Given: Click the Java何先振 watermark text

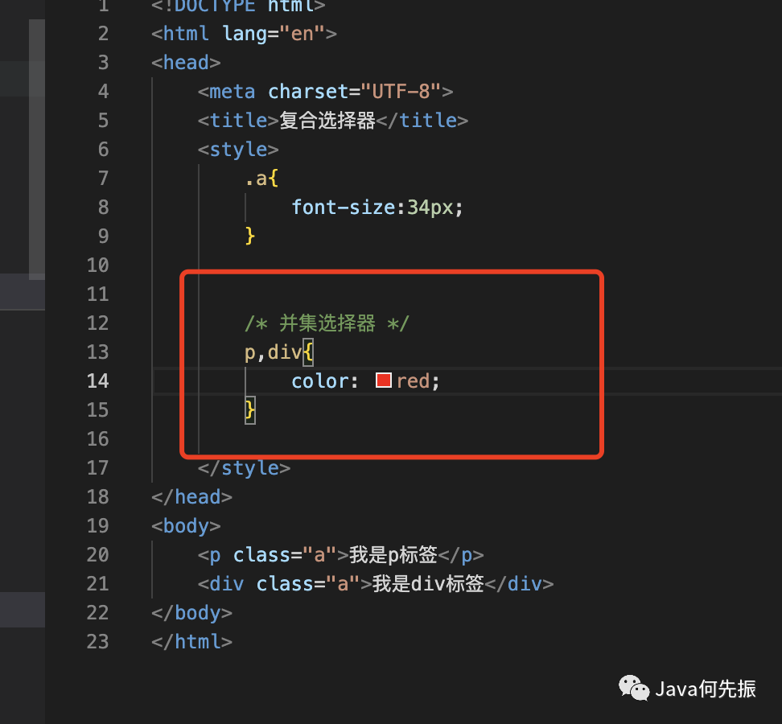Looking at the screenshot, I should click(x=706, y=689).
